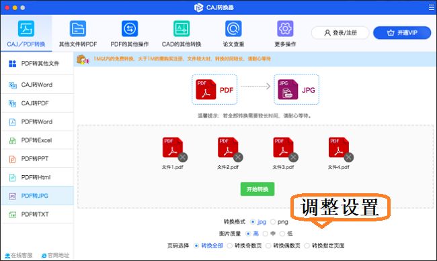Click the green 开始转换 button
Screen dimensions: 437x261
pyautogui.click(x=257, y=189)
